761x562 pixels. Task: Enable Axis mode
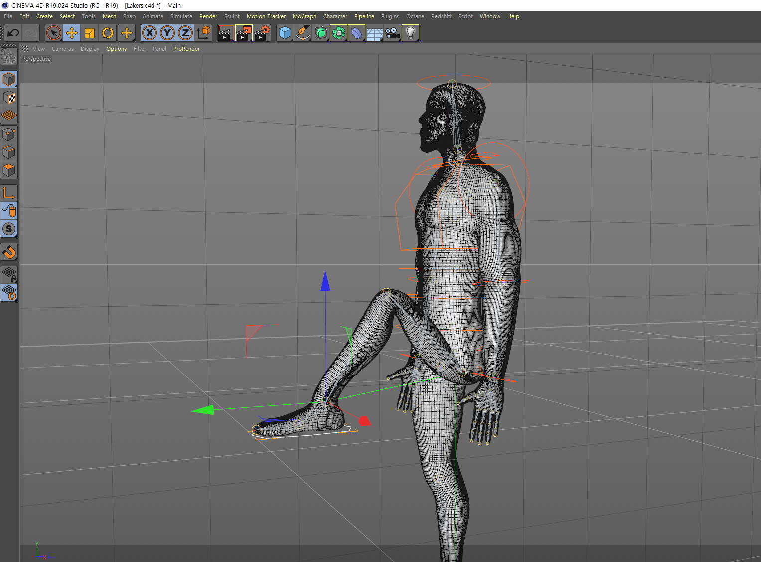tap(9, 193)
